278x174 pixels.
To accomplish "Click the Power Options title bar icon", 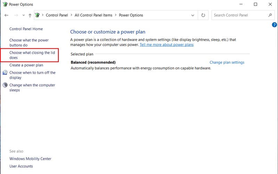I will point(5,4).
